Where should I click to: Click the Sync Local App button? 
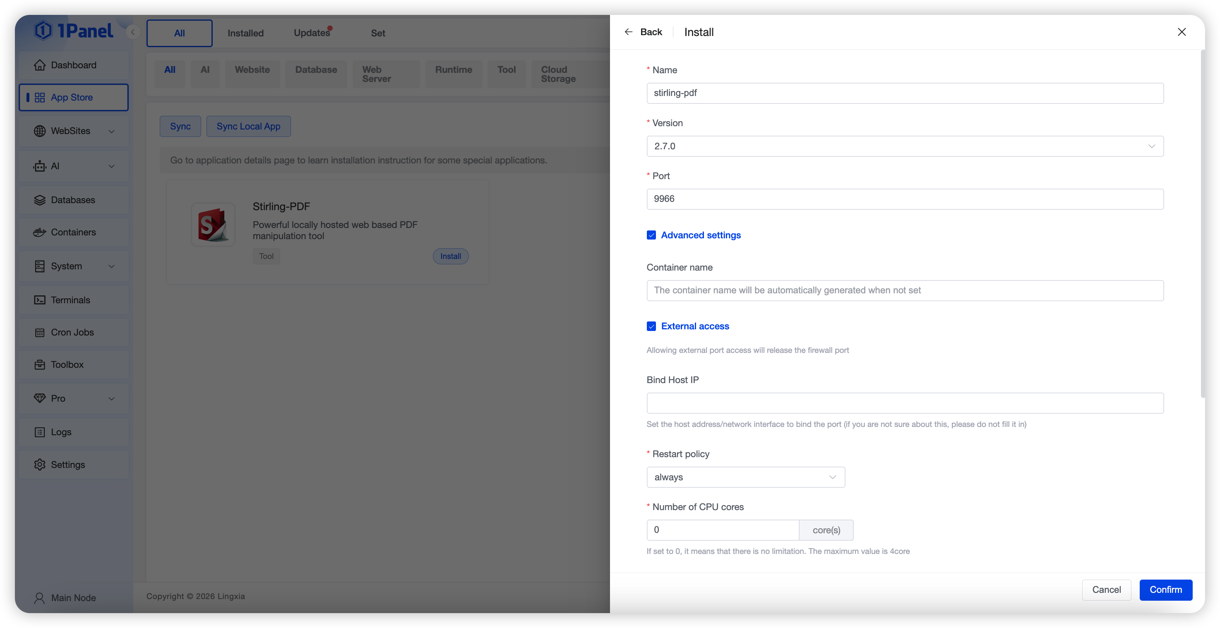point(248,127)
